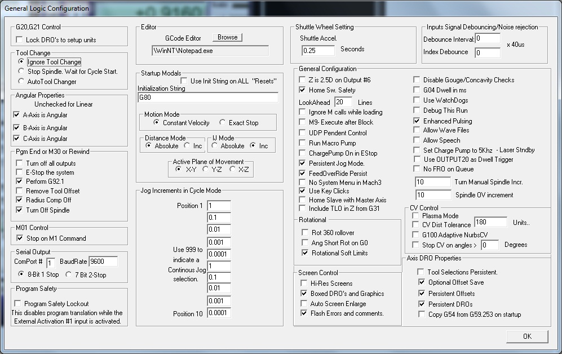Toggle Enhanced Pulsing checkbox
Viewport: 562px width, 354px height.
(417, 121)
